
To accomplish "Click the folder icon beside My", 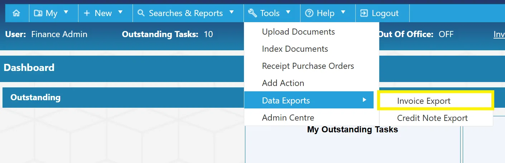I will pyautogui.click(x=38, y=13).
